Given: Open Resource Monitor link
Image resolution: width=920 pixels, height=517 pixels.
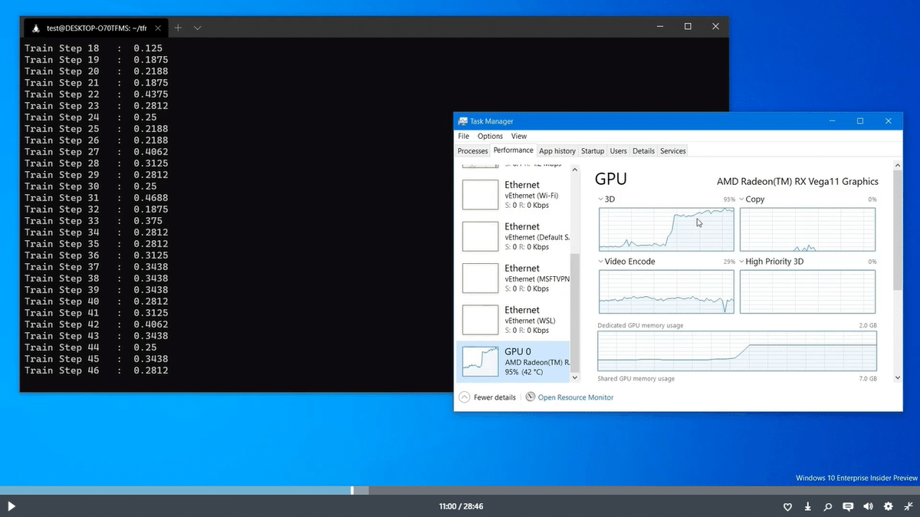Looking at the screenshot, I should 576,397.
